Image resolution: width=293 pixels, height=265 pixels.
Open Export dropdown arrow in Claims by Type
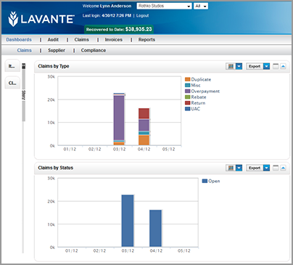266,66
